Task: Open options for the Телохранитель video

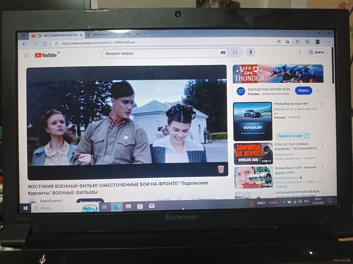Action: tap(322, 144)
